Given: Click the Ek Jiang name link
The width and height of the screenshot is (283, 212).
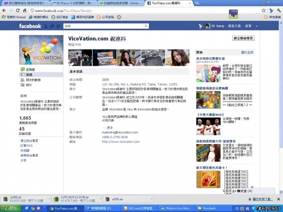Looking at the screenshot, I should point(218,26).
